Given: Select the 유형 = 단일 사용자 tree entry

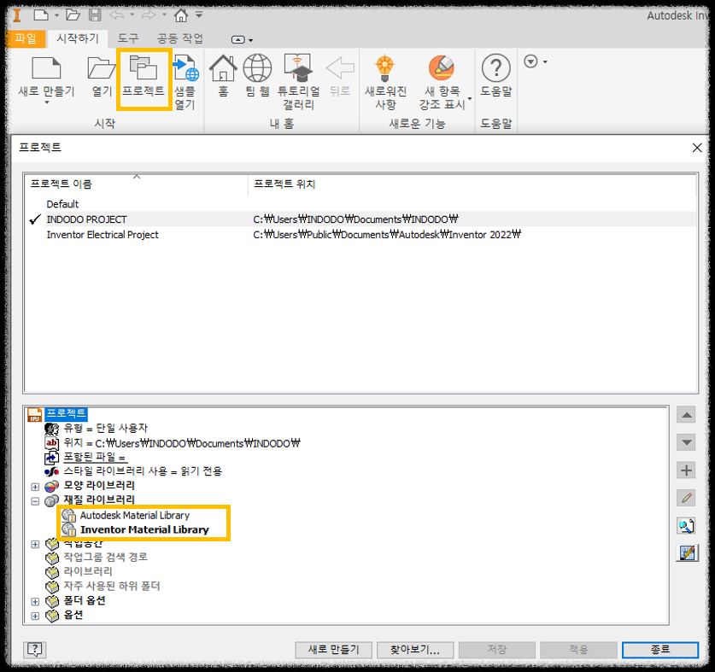Looking at the screenshot, I should [x=105, y=428].
